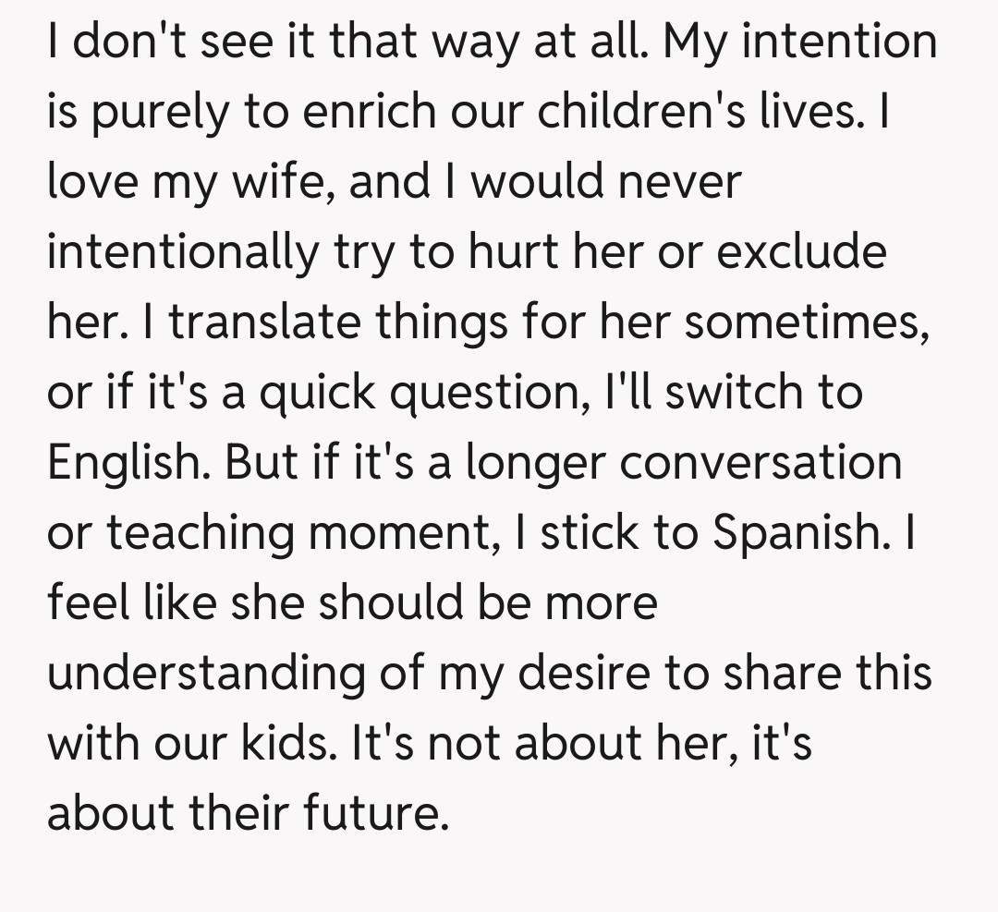Click the word "intentionally" in the text
The width and height of the screenshot is (998, 912).
click(181, 253)
